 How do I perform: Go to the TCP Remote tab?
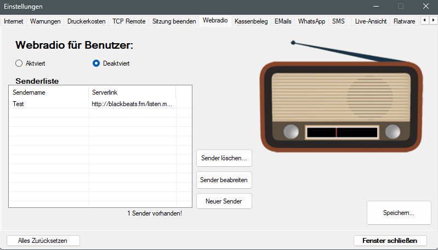click(x=129, y=21)
